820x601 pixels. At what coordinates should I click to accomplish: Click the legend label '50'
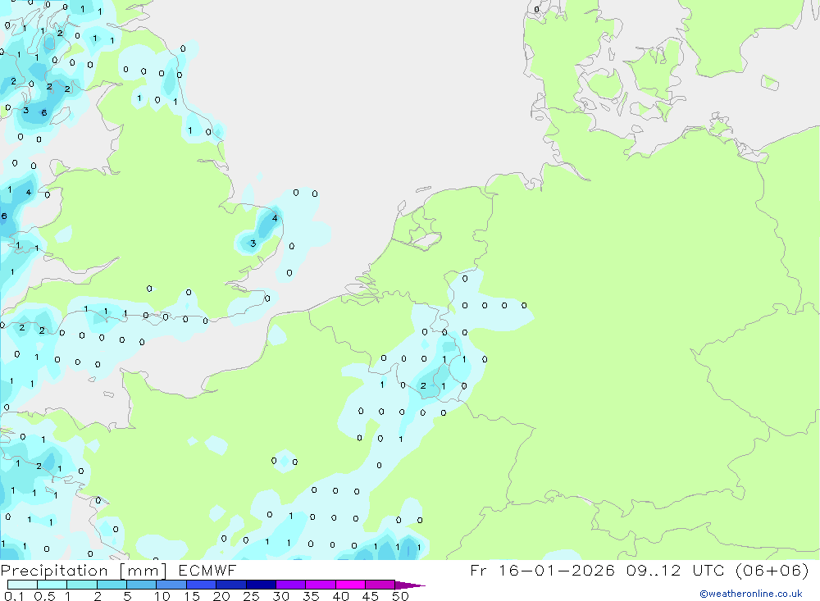coord(400,596)
